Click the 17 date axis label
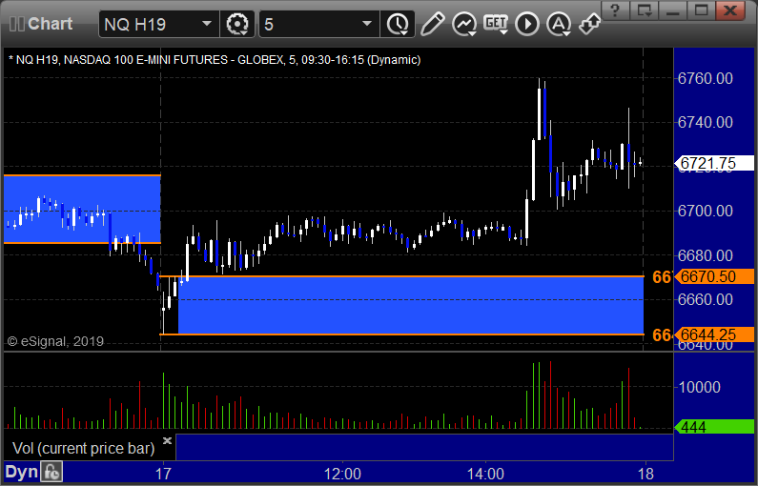The height and width of the screenshot is (486, 758). (x=163, y=474)
